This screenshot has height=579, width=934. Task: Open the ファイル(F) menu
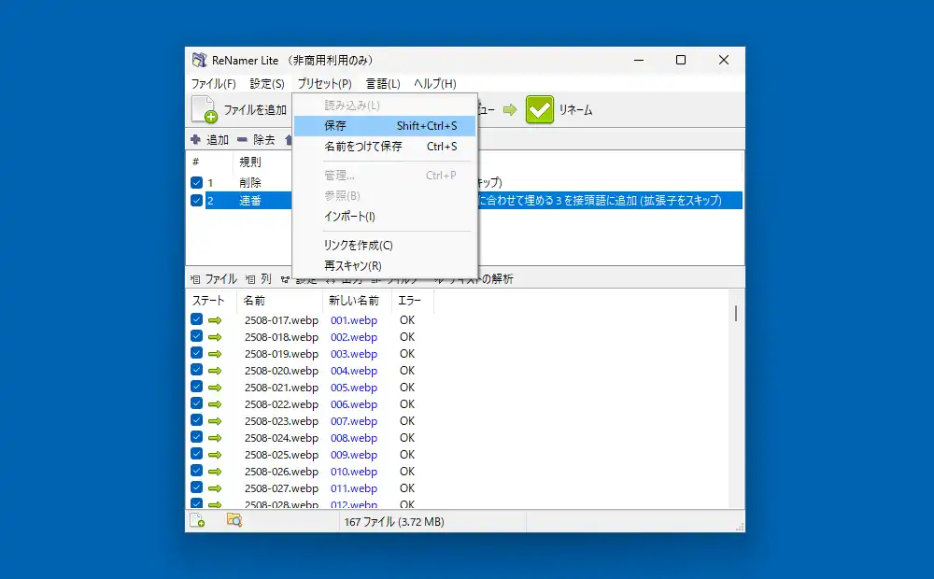point(213,84)
